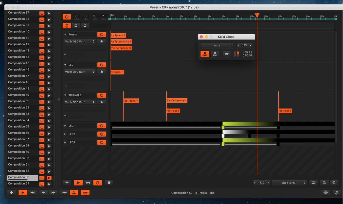
Task: Select Composition 55 in the list
Action: pyautogui.click(x=23, y=127)
